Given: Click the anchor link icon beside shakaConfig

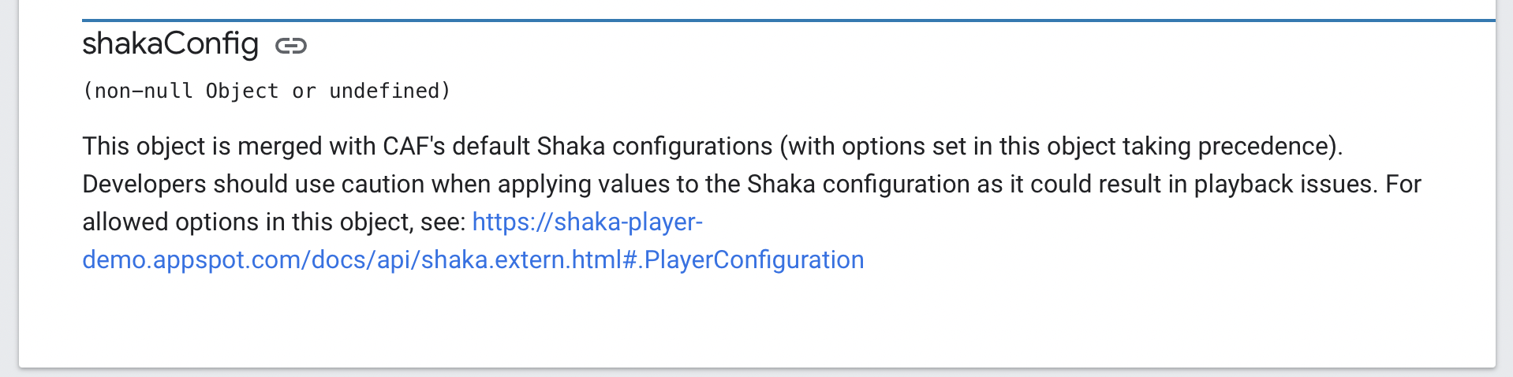Looking at the screenshot, I should [x=291, y=46].
